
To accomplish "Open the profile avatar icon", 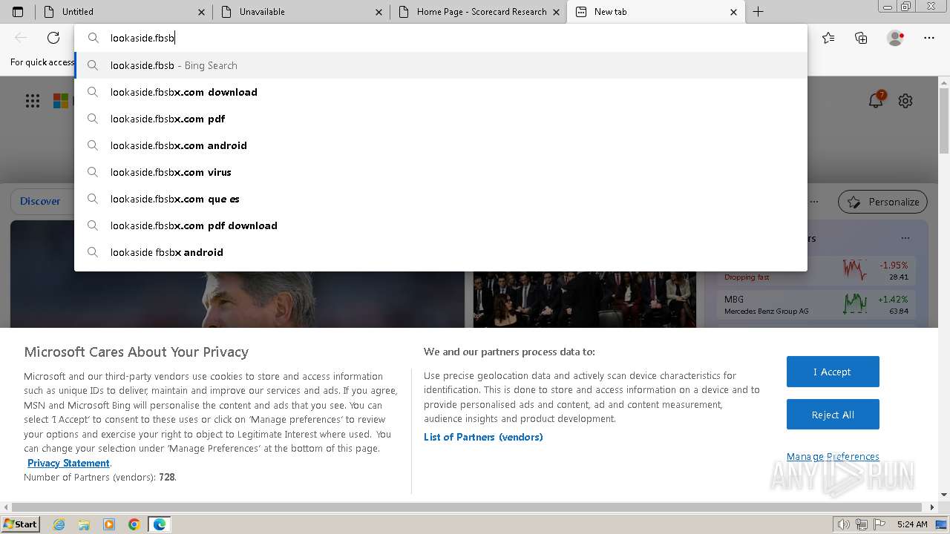I will [x=895, y=38].
